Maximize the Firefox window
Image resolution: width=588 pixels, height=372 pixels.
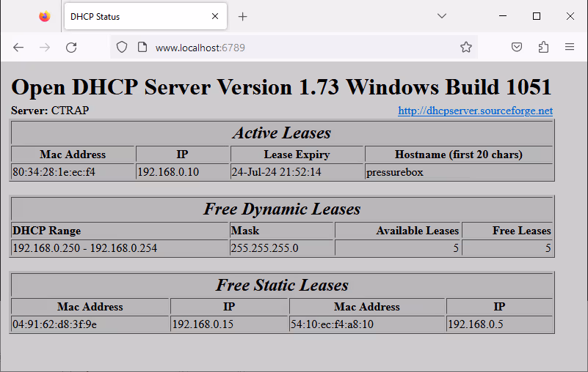[x=537, y=16]
